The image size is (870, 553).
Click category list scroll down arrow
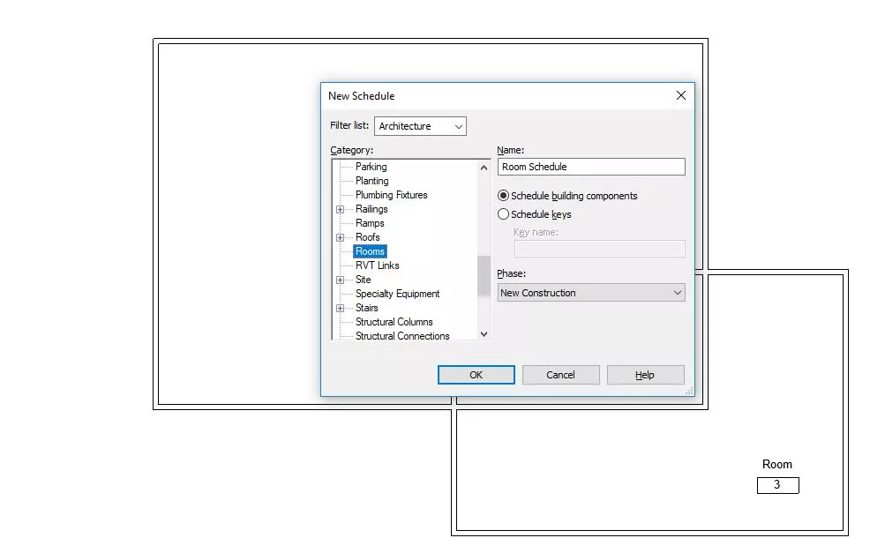(x=484, y=334)
